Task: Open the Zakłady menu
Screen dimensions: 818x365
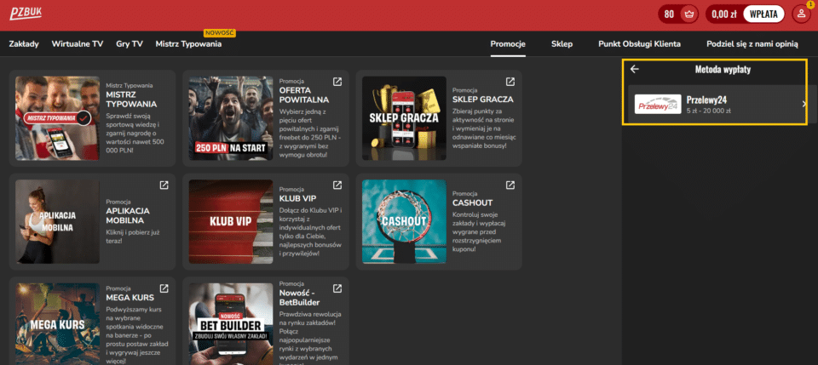Action: 24,44
